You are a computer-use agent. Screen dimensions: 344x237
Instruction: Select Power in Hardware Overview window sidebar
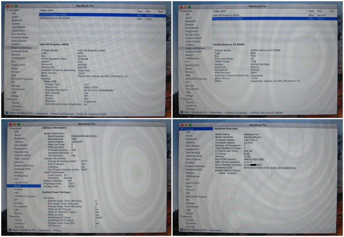[x=189, y=186]
